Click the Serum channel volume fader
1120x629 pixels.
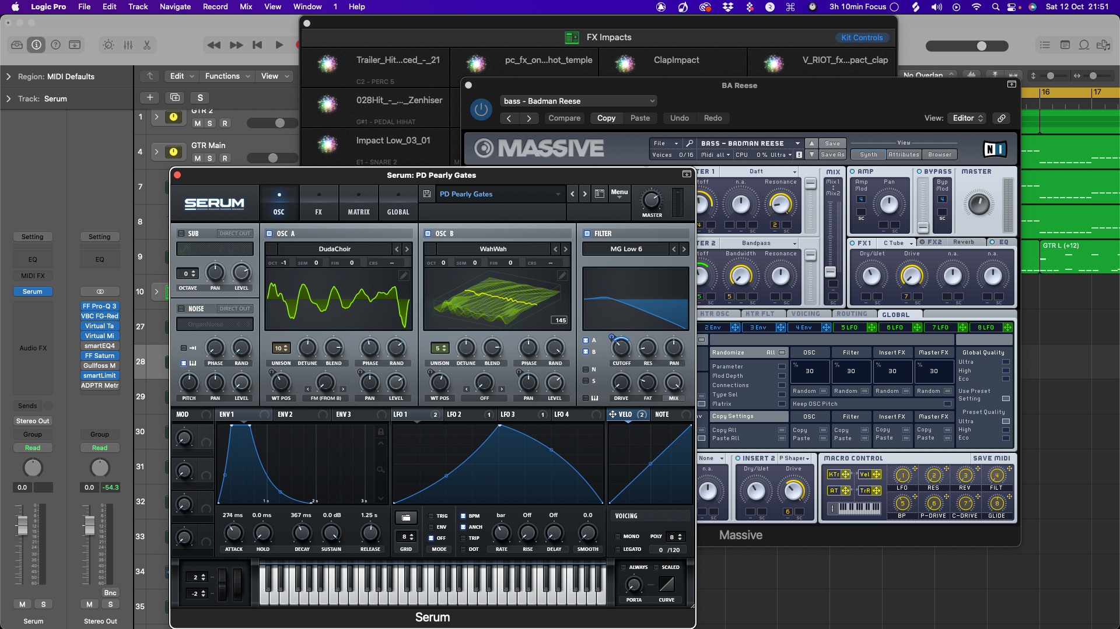click(x=22, y=525)
